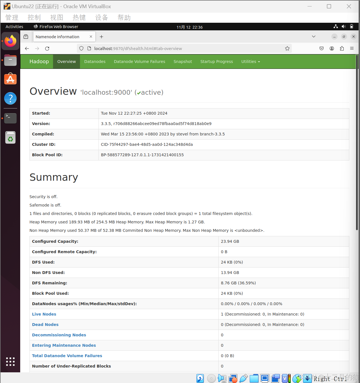
Task: Reload the Namenode information page
Action: [x=47, y=49]
